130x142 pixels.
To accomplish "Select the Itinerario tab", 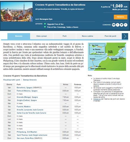I will 19,36.
